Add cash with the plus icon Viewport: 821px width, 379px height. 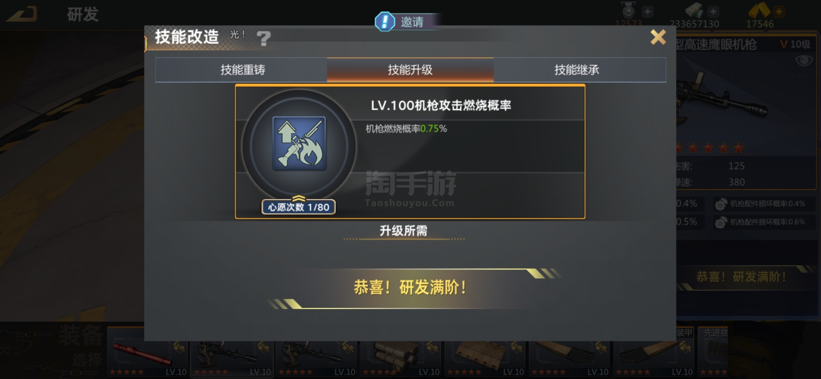(x=713, y=12)
